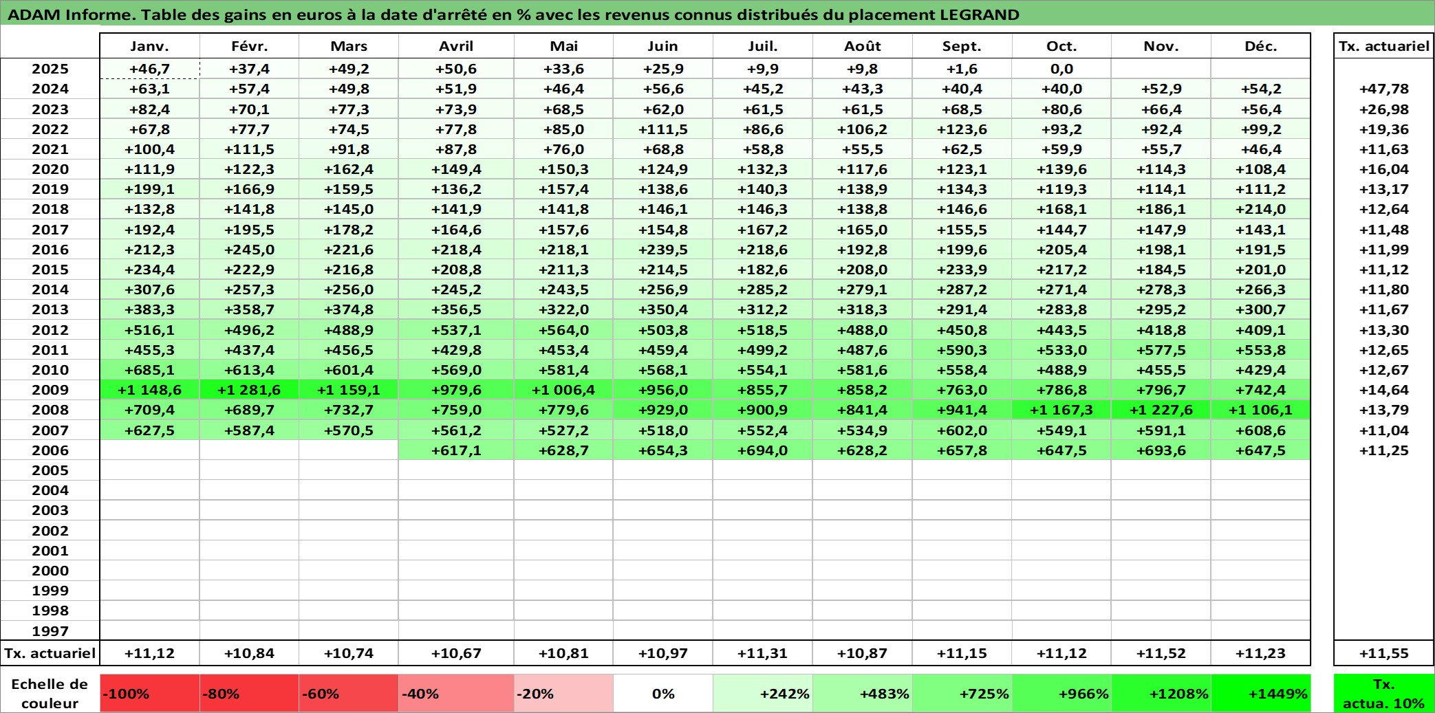Select the cell showing +590,3

click(962, 350)
